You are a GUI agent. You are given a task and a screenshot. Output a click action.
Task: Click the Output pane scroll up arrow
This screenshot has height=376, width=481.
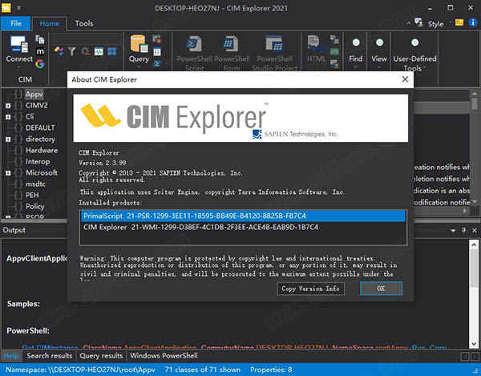coord(473,245)
